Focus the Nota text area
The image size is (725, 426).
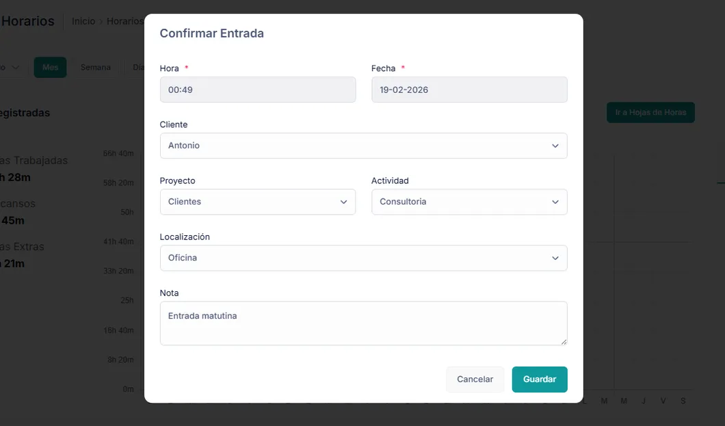[x=362, y=323]
